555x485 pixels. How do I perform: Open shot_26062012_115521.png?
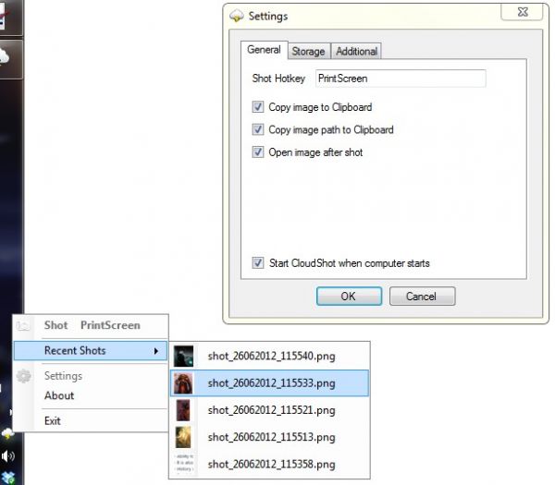[270, 410]
